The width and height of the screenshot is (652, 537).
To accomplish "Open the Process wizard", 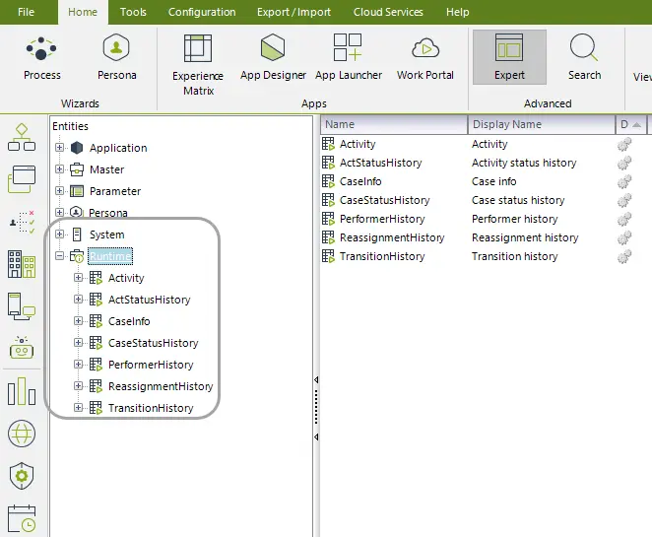I will 41,58.
